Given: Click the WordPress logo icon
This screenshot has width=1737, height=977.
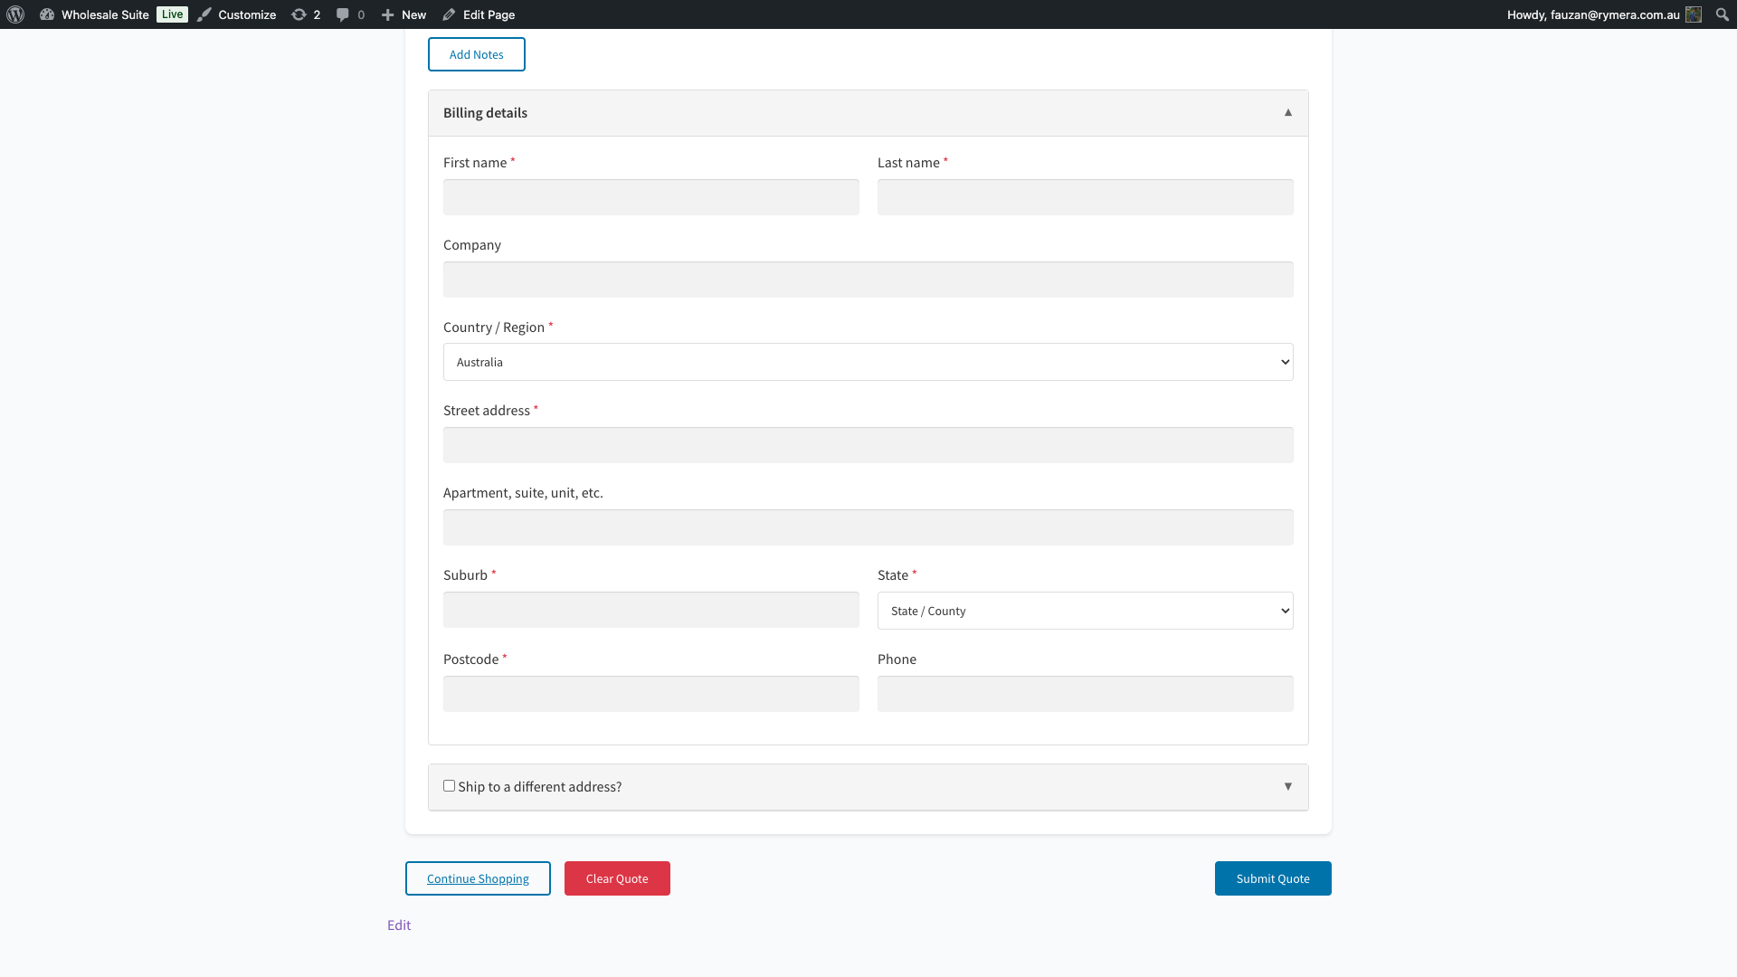Looking at the screenshot, I should [15, 14].
